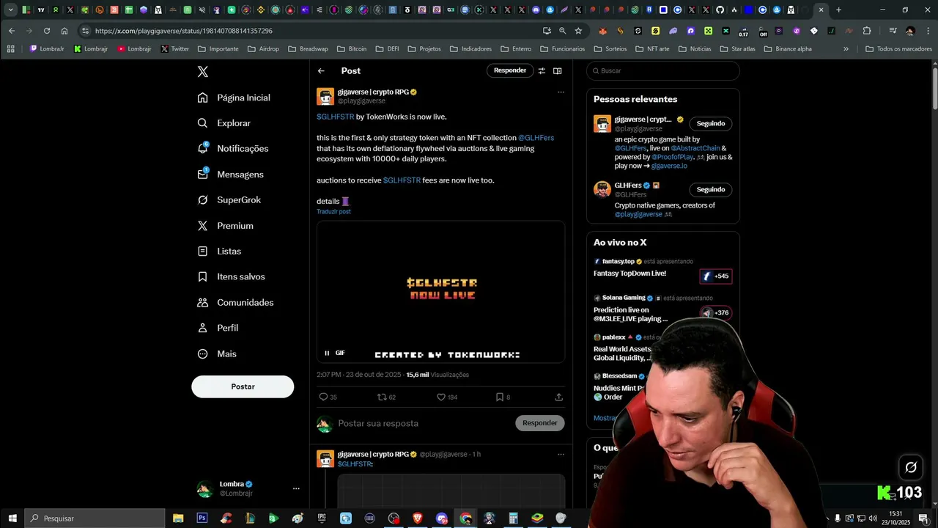The width and height of the screenshot is (938, 528).
Task: Bookmark this page star icon
Action: pos(578,31)
